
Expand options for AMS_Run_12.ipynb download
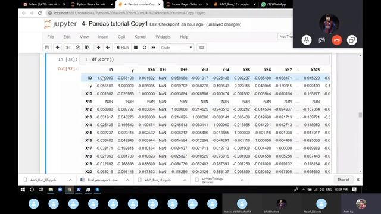click(70, 180)
